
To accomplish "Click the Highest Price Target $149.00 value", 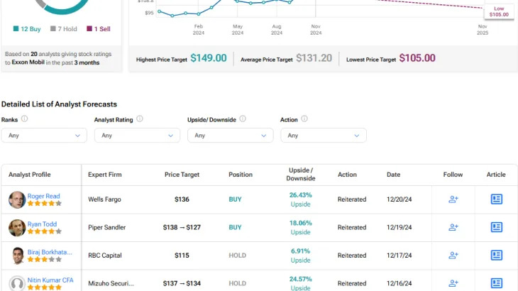I will pos(209,58).
